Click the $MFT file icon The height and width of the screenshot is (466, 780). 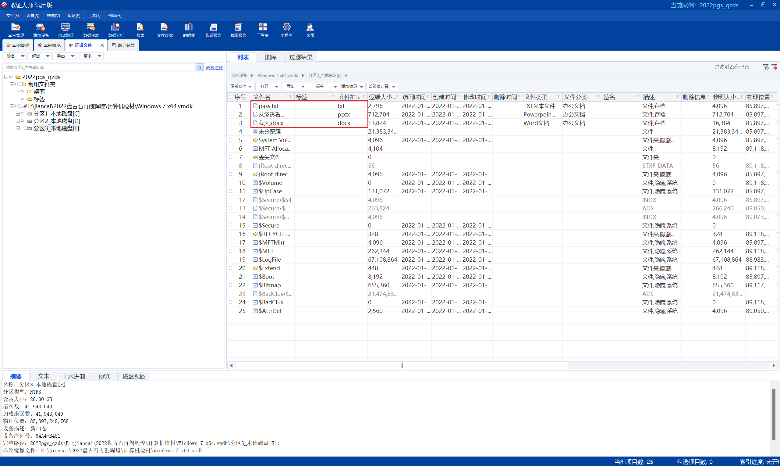click(255, 251)
